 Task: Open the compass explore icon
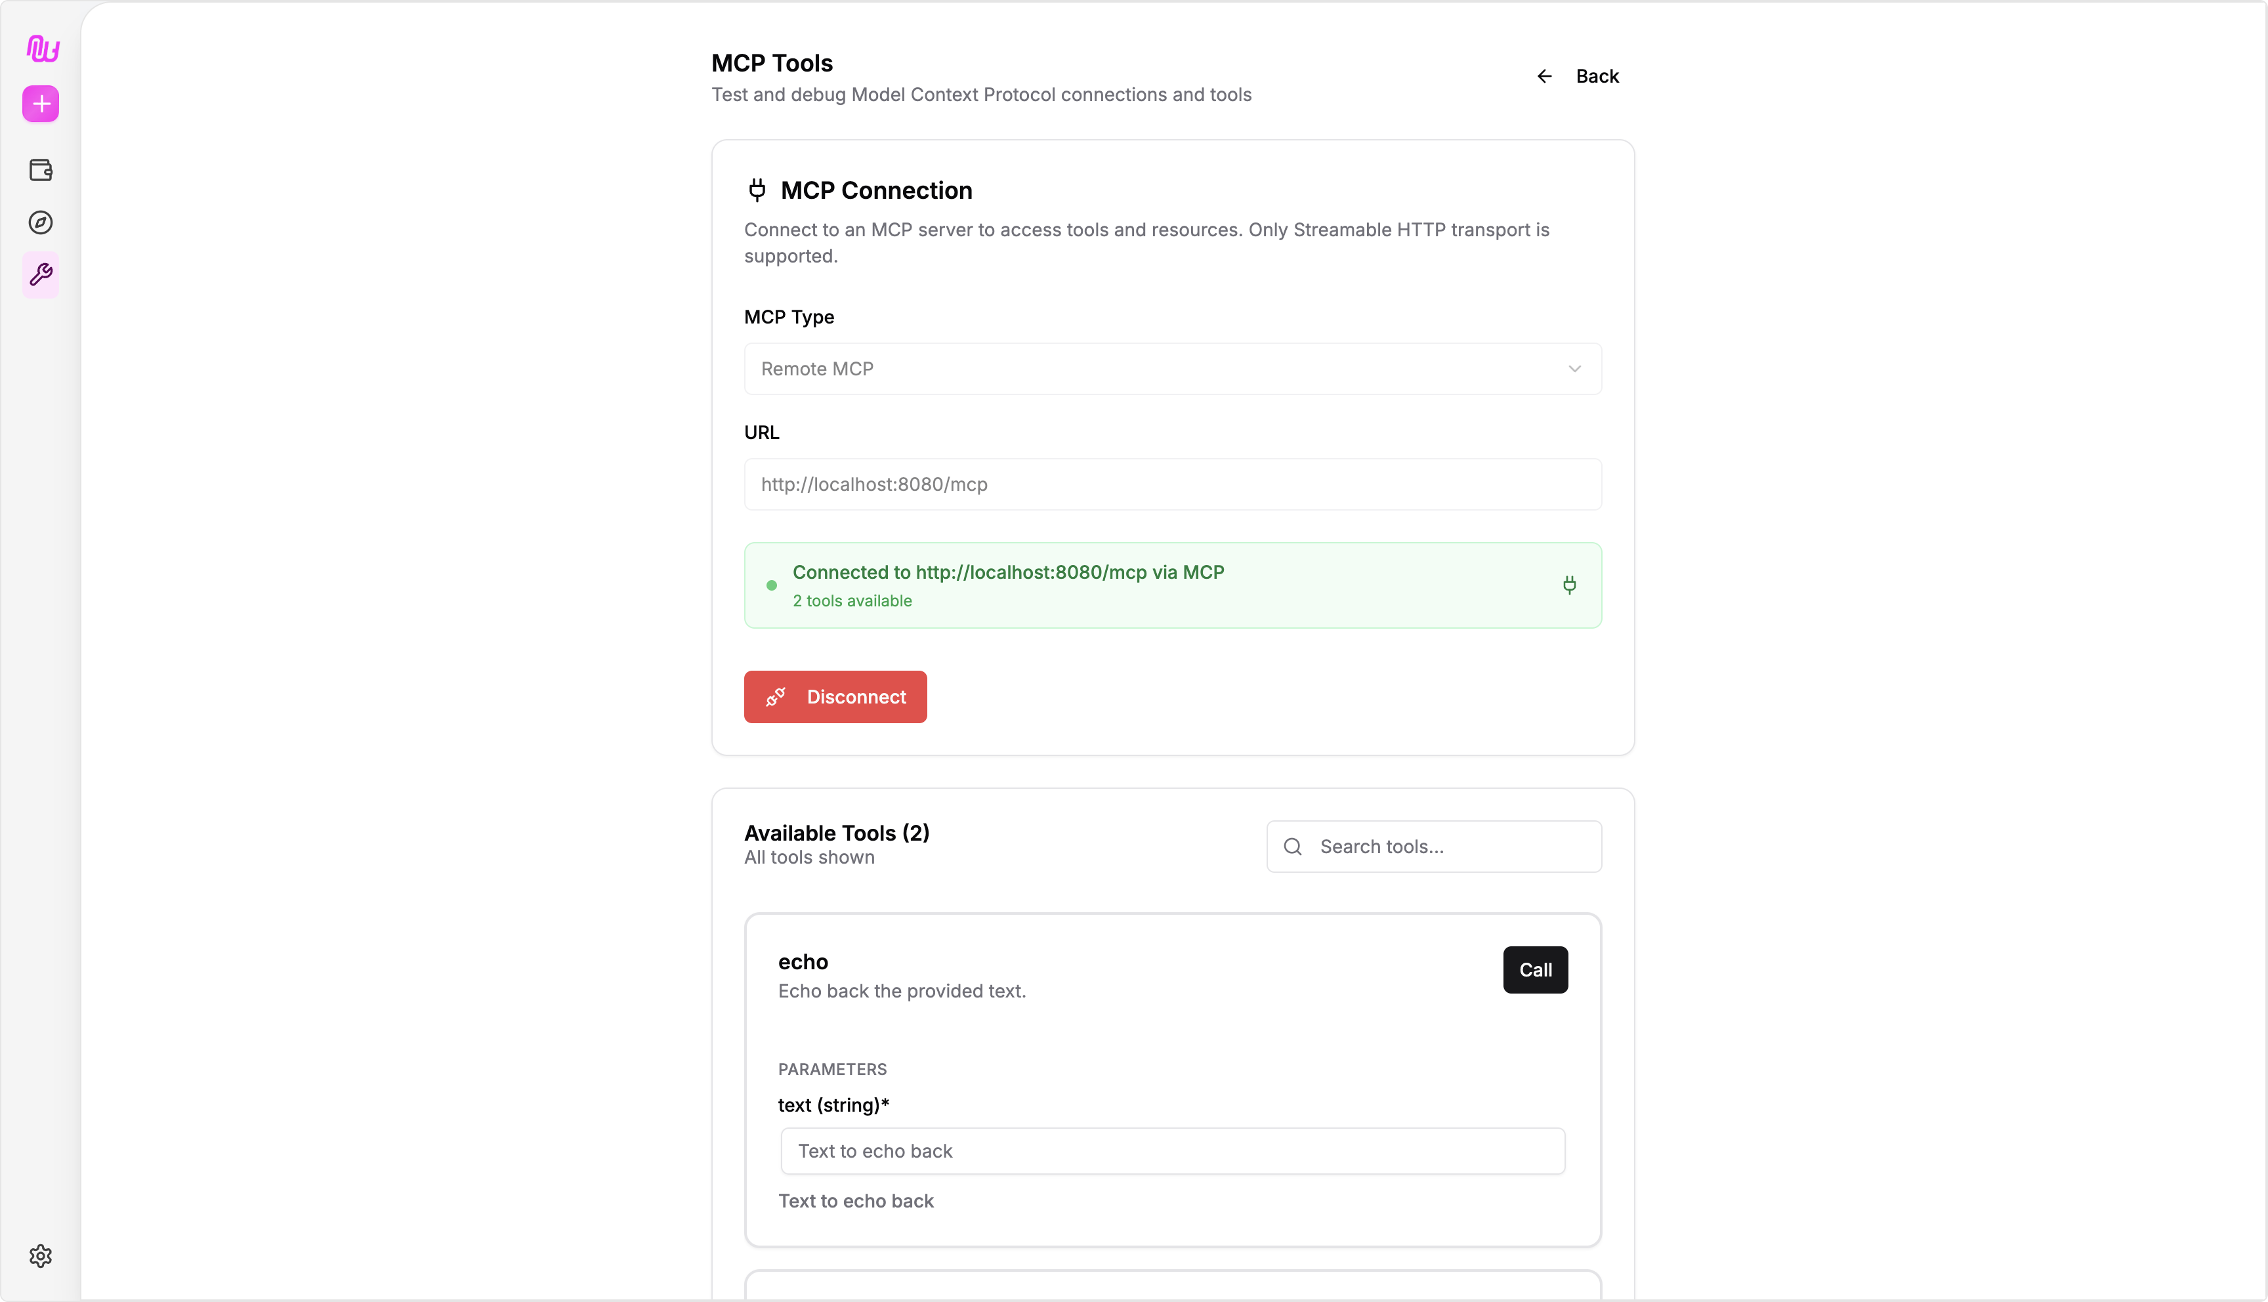pyautogui.click(x=41, y=222)
